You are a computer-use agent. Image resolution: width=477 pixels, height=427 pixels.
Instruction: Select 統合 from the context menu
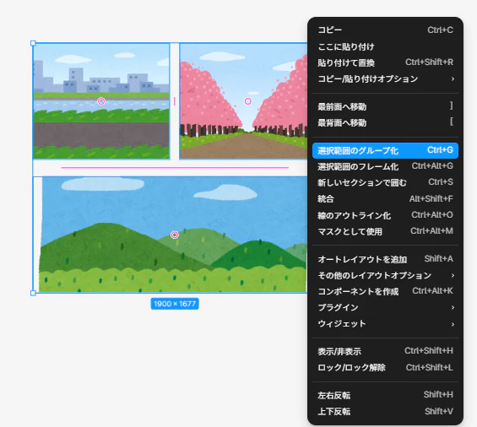[385, 199]
